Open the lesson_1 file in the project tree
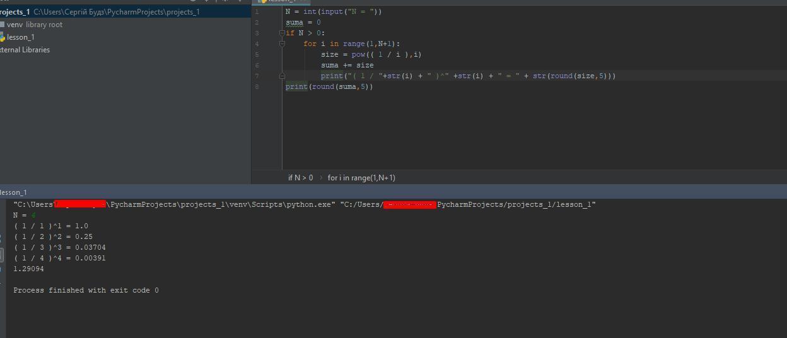Image resolution: width=787 pixels, height=338 pixels. point(21,37)
